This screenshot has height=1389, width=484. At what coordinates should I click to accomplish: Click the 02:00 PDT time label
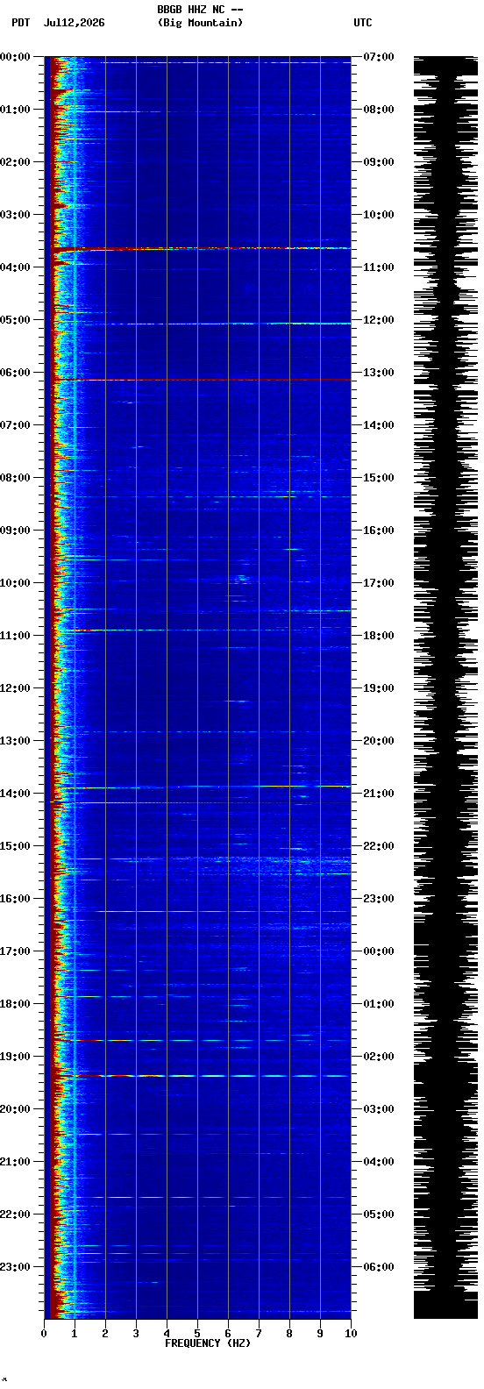(15, 162)
